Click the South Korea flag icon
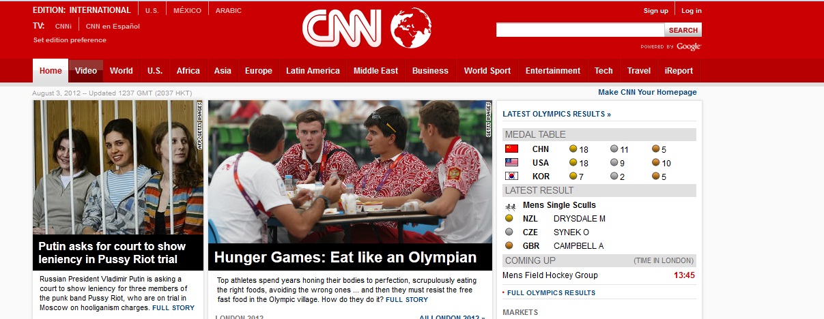The image size is (824, 319). tap(511, 176)
